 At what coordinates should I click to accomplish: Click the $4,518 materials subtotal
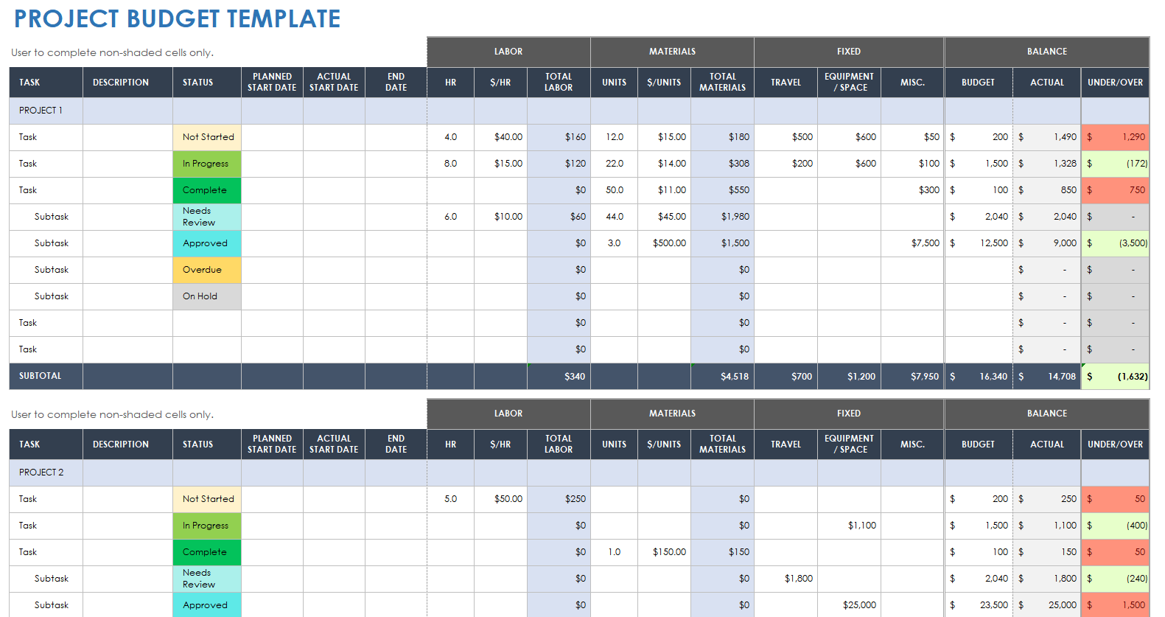tap(722, 376)
